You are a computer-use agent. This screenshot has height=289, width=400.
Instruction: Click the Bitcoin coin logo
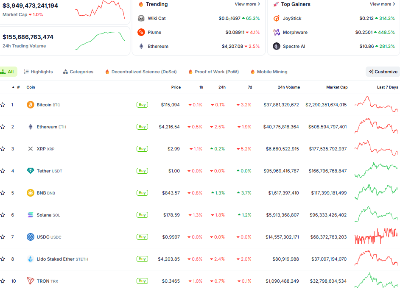click(x=30, y=104)
